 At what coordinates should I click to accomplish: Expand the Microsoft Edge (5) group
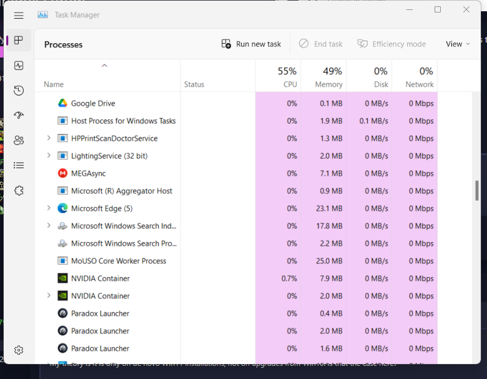click(x=49, y=208)
